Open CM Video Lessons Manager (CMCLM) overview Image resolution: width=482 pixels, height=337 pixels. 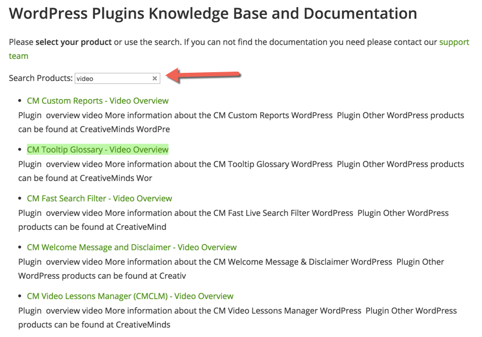130,296
